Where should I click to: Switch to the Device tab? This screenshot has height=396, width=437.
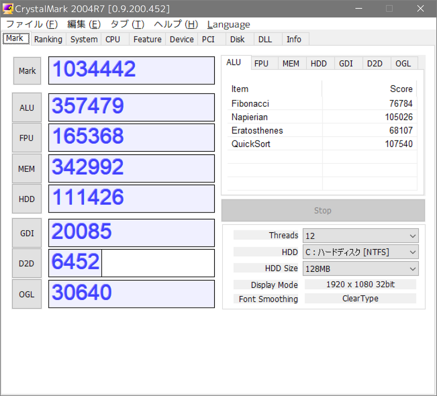click(x=182, y=39)
